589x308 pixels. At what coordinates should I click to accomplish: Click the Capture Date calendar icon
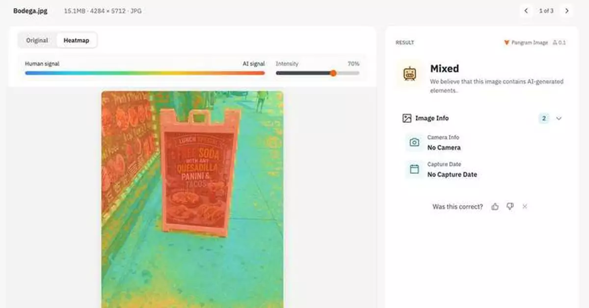414,169
